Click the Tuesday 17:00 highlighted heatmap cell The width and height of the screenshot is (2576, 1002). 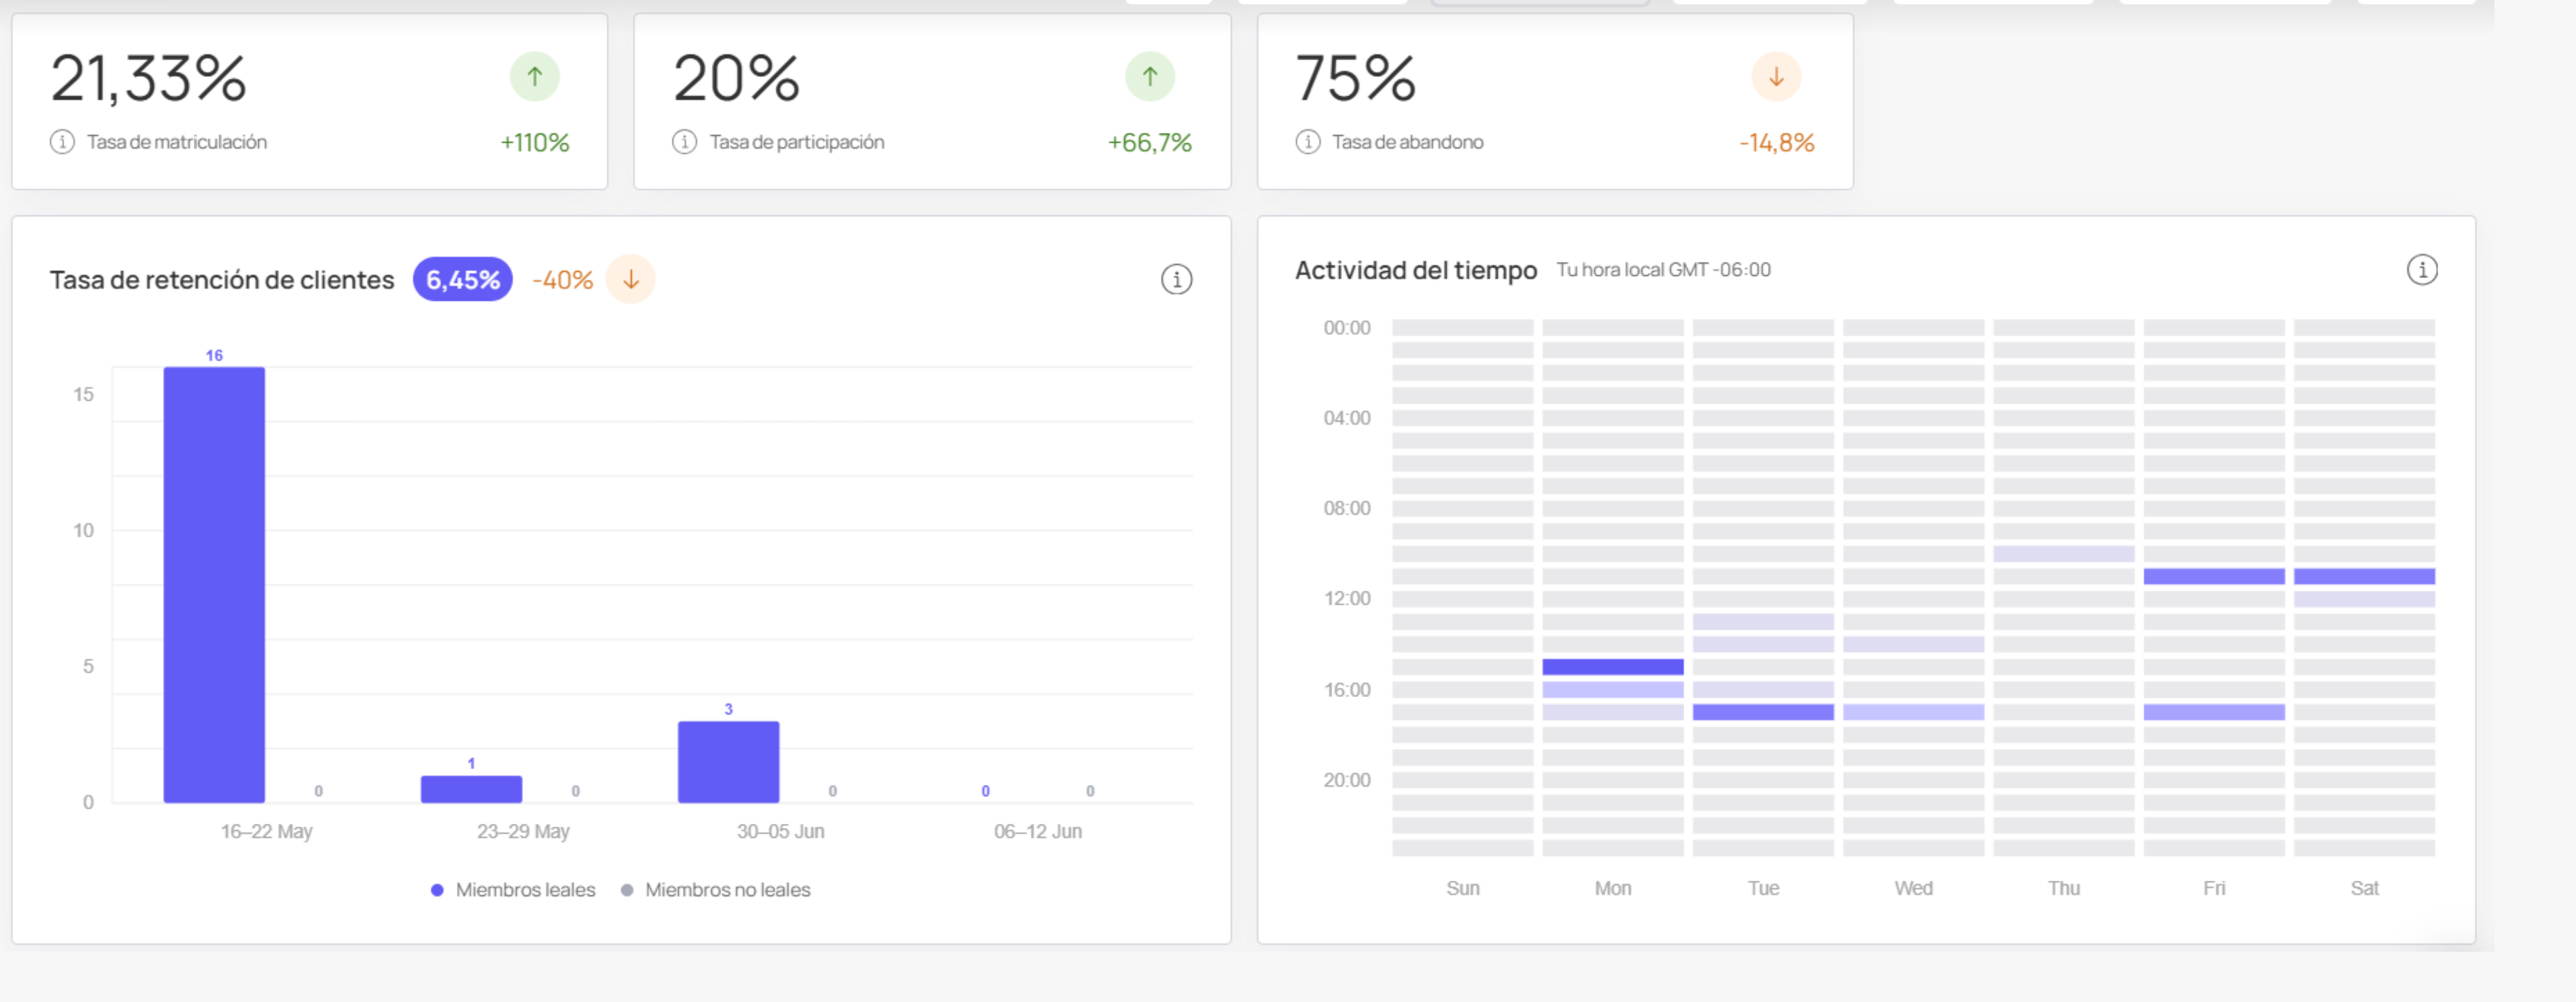[1762, 712]
